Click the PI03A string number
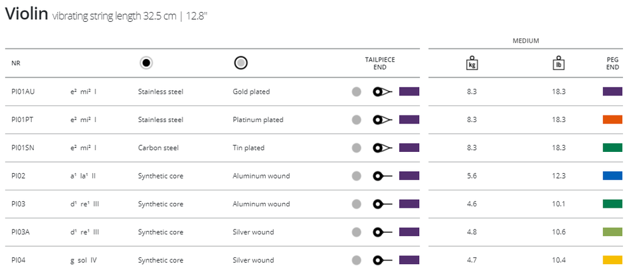 tap(21, 232)
